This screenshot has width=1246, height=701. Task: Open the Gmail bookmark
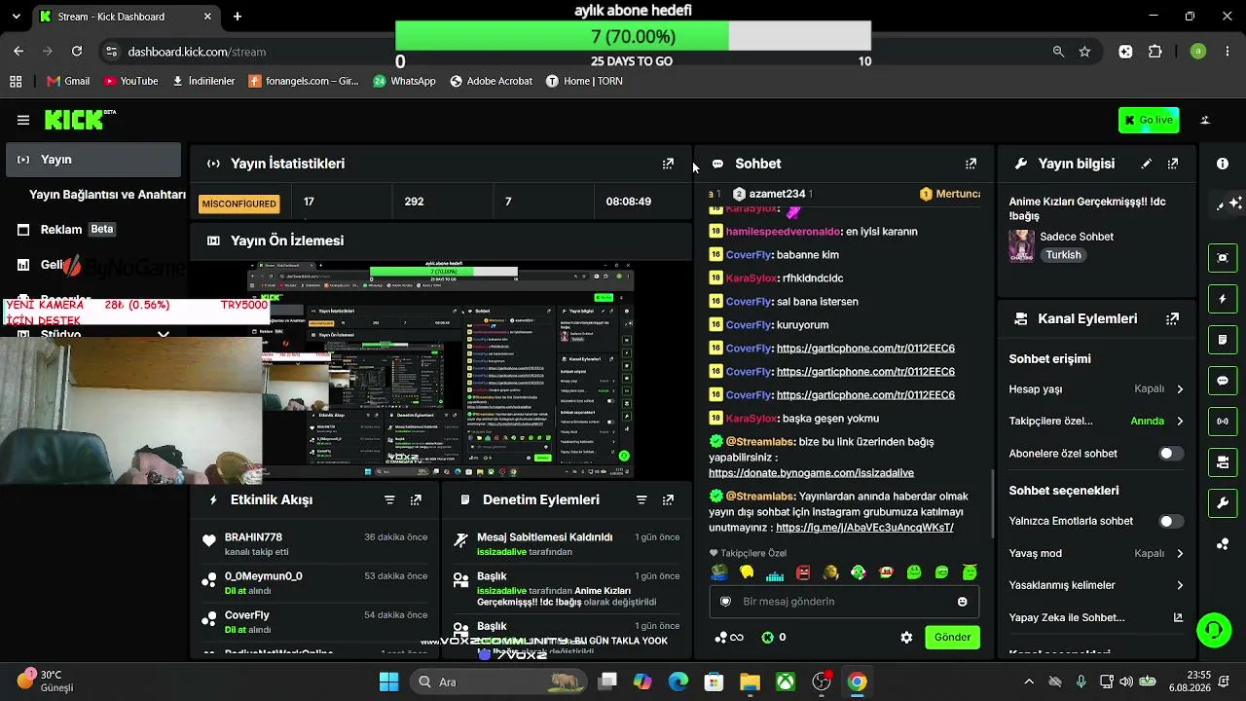point(68,81)
